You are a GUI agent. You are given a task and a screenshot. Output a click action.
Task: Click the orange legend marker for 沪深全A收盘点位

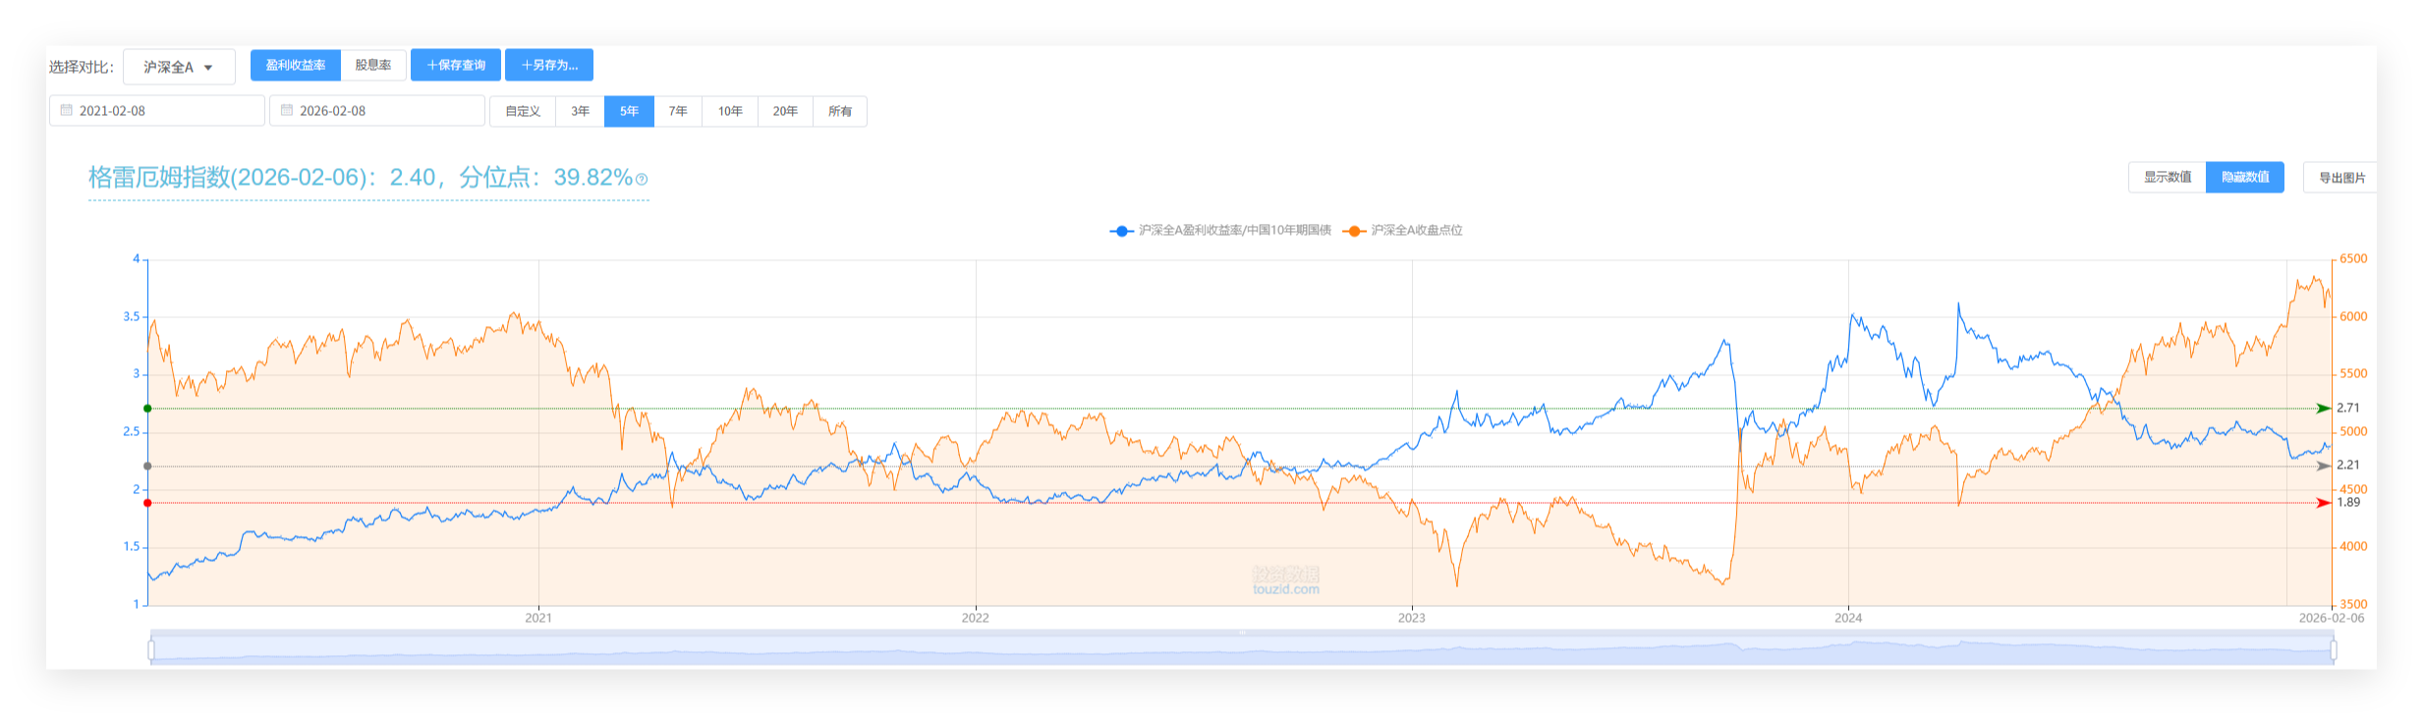coord(1354,231)
